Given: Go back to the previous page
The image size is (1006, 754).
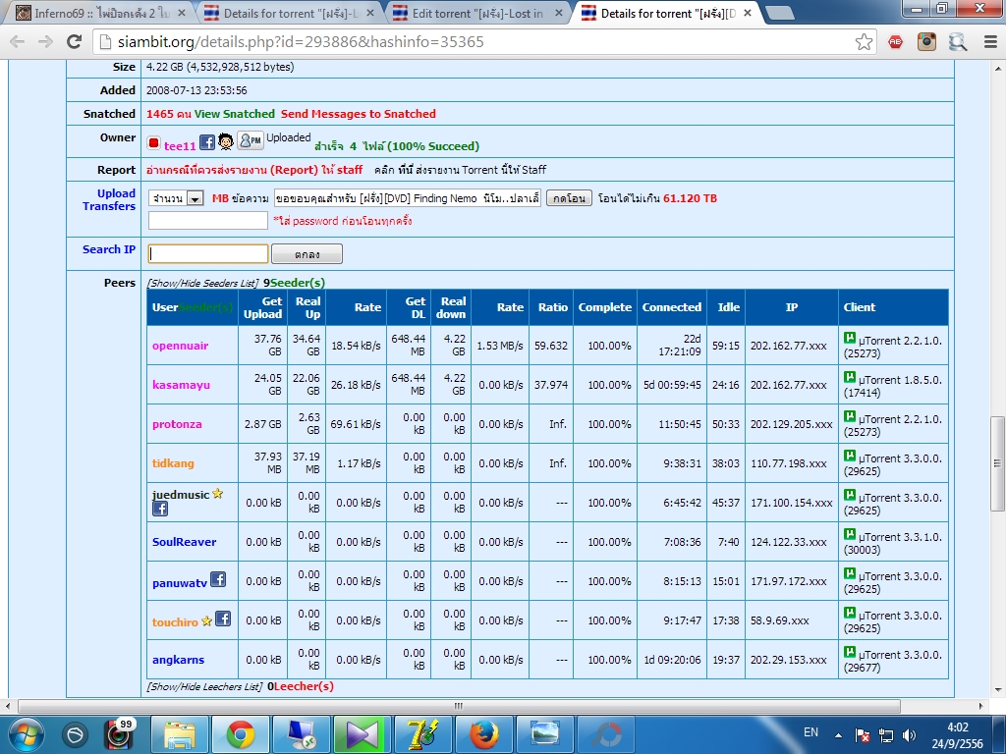Looking at the screenshot, I should (x=18, y=41).
